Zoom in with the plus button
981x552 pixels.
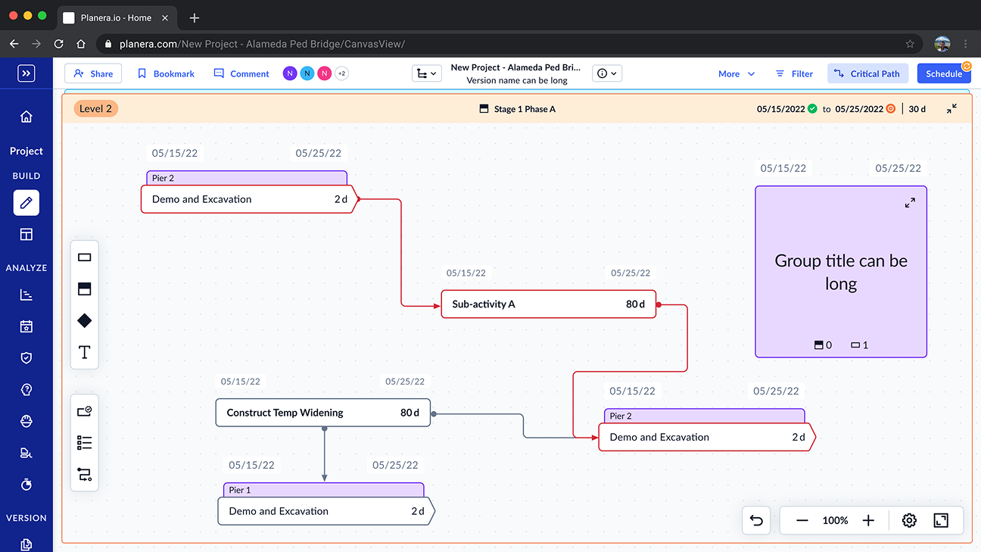coord(868,520)
